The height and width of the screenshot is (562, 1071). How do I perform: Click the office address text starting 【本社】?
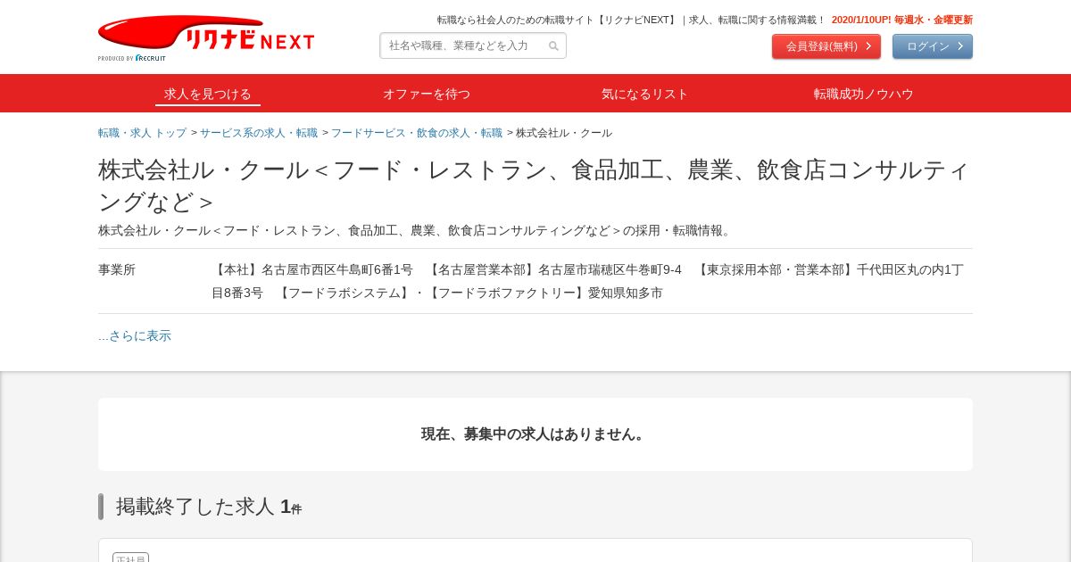587,281
